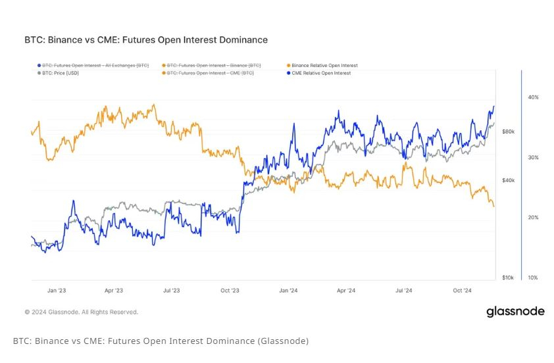554x363 pixels.
Task: Click the Oct '23 label on time axis
Action: (x=230, y=290)
